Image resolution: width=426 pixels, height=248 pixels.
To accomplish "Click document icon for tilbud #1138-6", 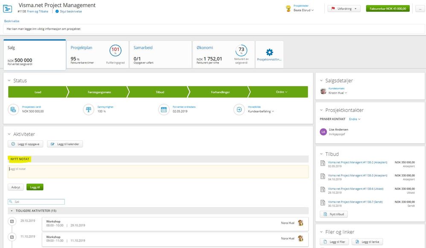I will pyautogui.click(x=323, y=190).
